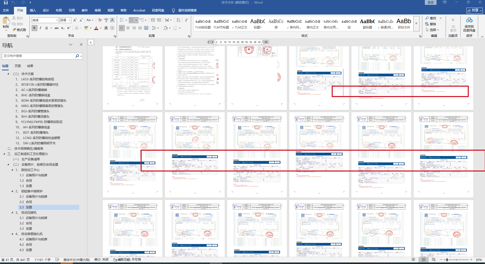Clear all formatting with the eraser icon
Screen dimensions: 485x264
pos(100,20)
